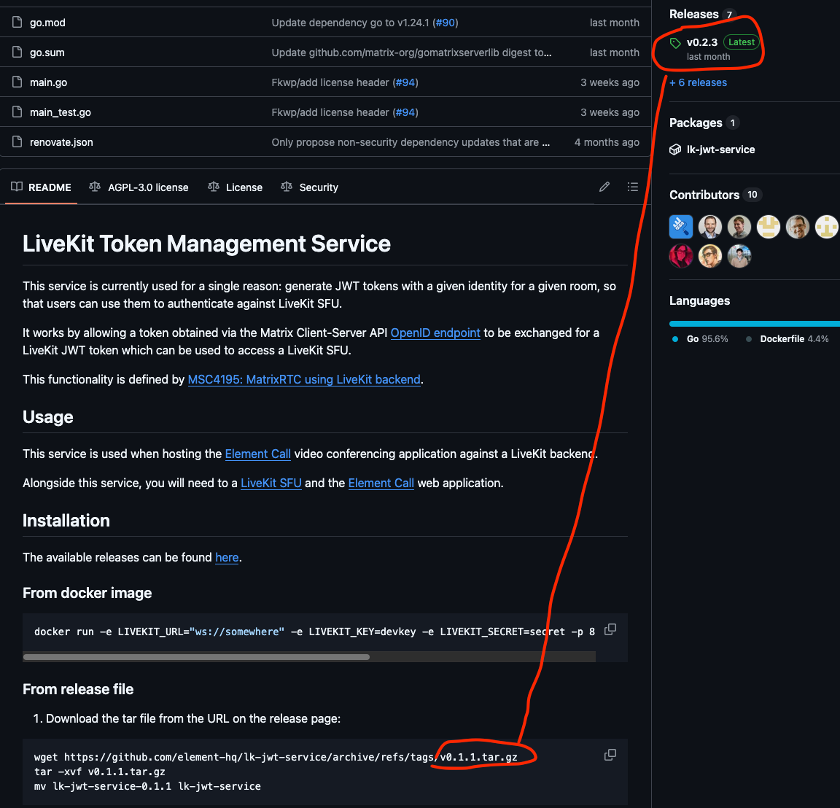Open the renovate.json commit message
The image size is (840, 808).
click(411, 142)
